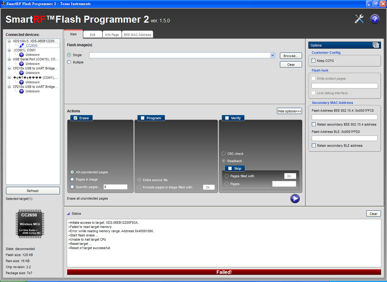The image size is (387, 282).
Task: Check Keep CCFG option
Action: pyautogui.click(x=314, y=61)
